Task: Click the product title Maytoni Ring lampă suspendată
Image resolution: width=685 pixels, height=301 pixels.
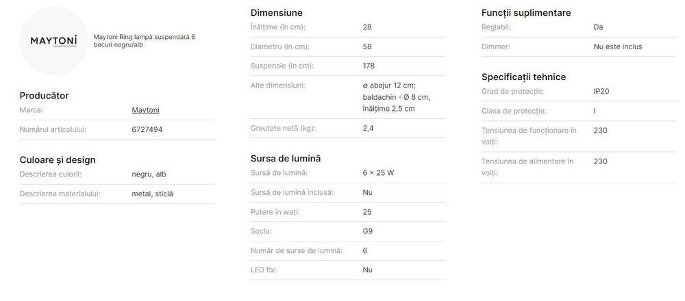Action: 145,40
